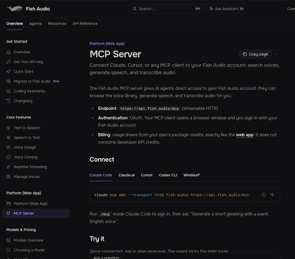Open the Speech to Text page
This screenshot has height=259, width=295.
point(27,138)
